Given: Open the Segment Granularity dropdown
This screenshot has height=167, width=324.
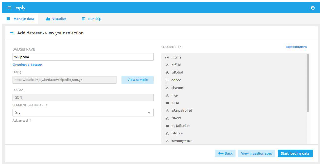Looking at the screenshot, I should click(83, 113).
